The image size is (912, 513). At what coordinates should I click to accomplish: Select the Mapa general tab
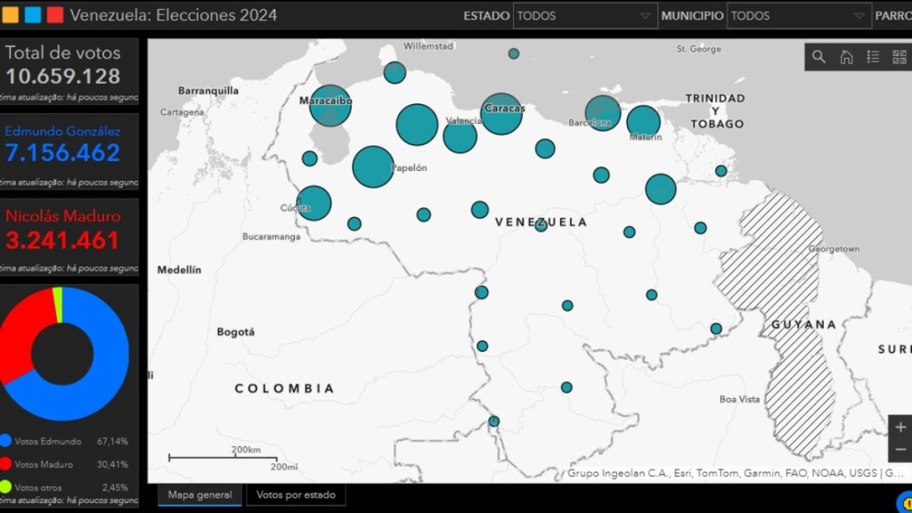(x=199, y=495)
